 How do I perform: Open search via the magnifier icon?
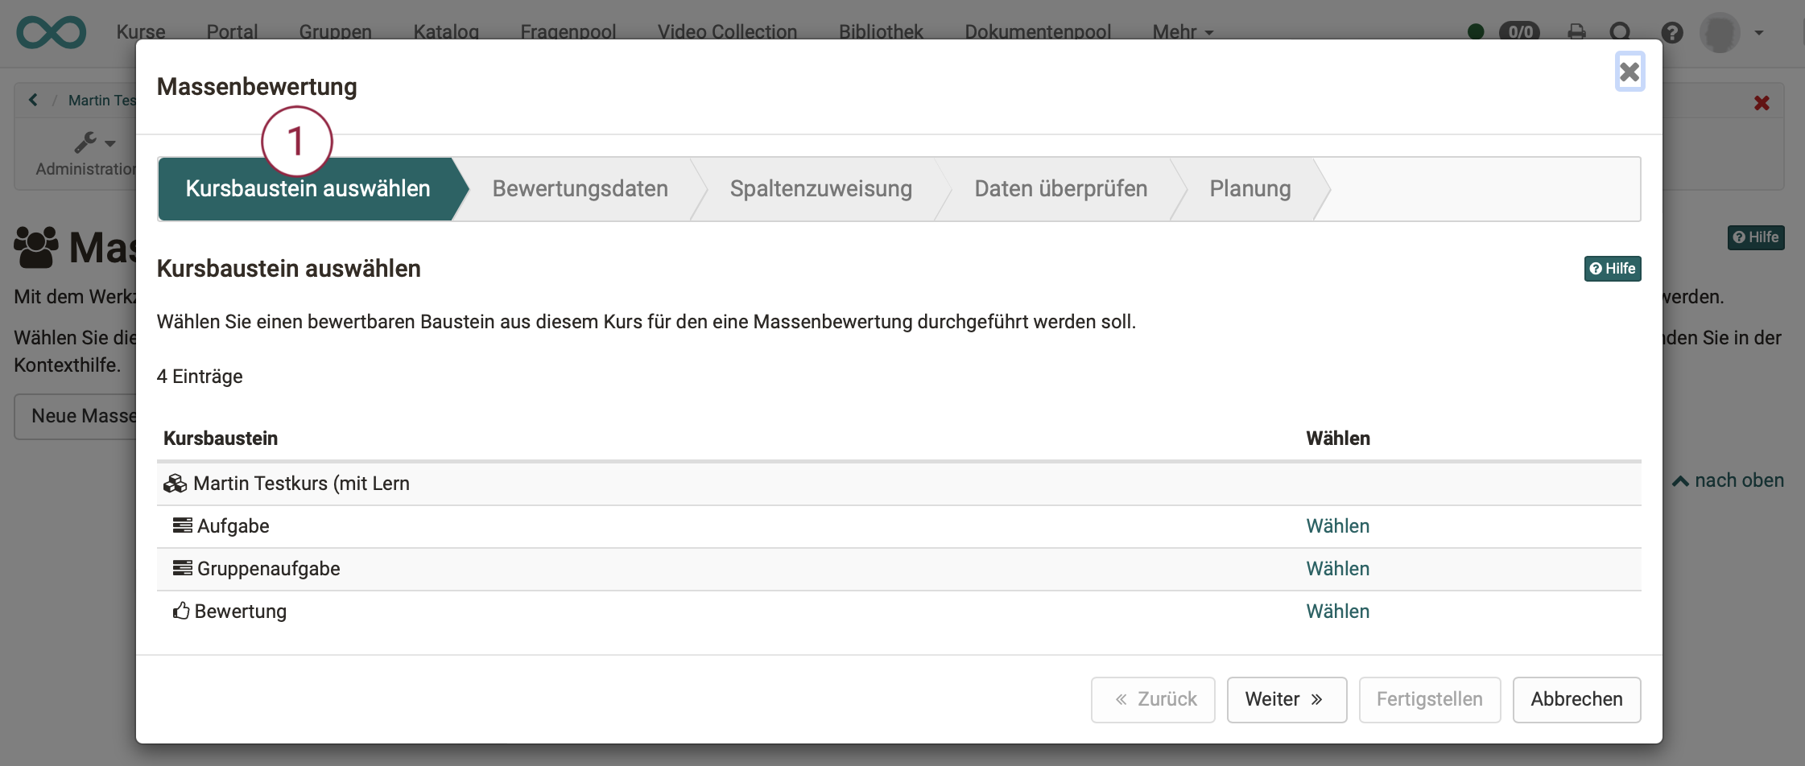(x=1621, y=32)
